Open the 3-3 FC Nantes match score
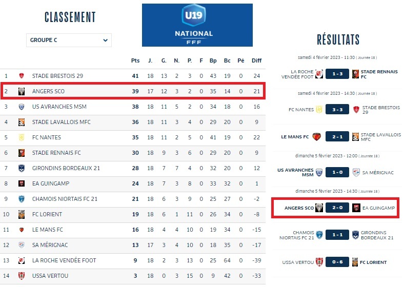 337,109
